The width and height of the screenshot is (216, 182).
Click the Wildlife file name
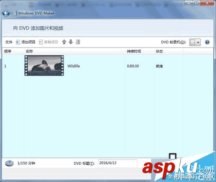(74, 66)
